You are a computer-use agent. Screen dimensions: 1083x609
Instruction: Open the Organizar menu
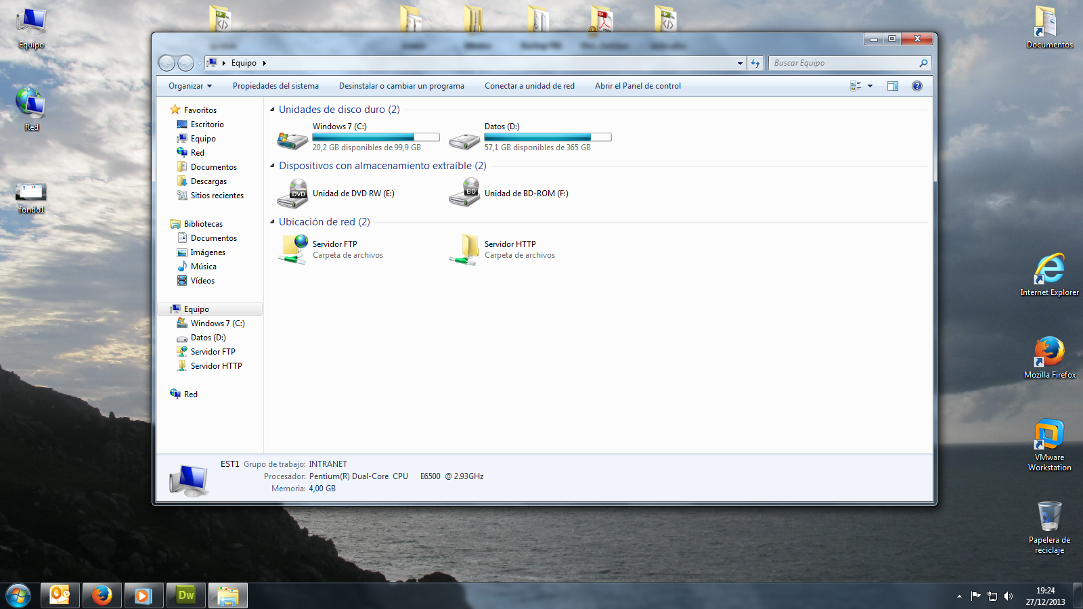190,86
